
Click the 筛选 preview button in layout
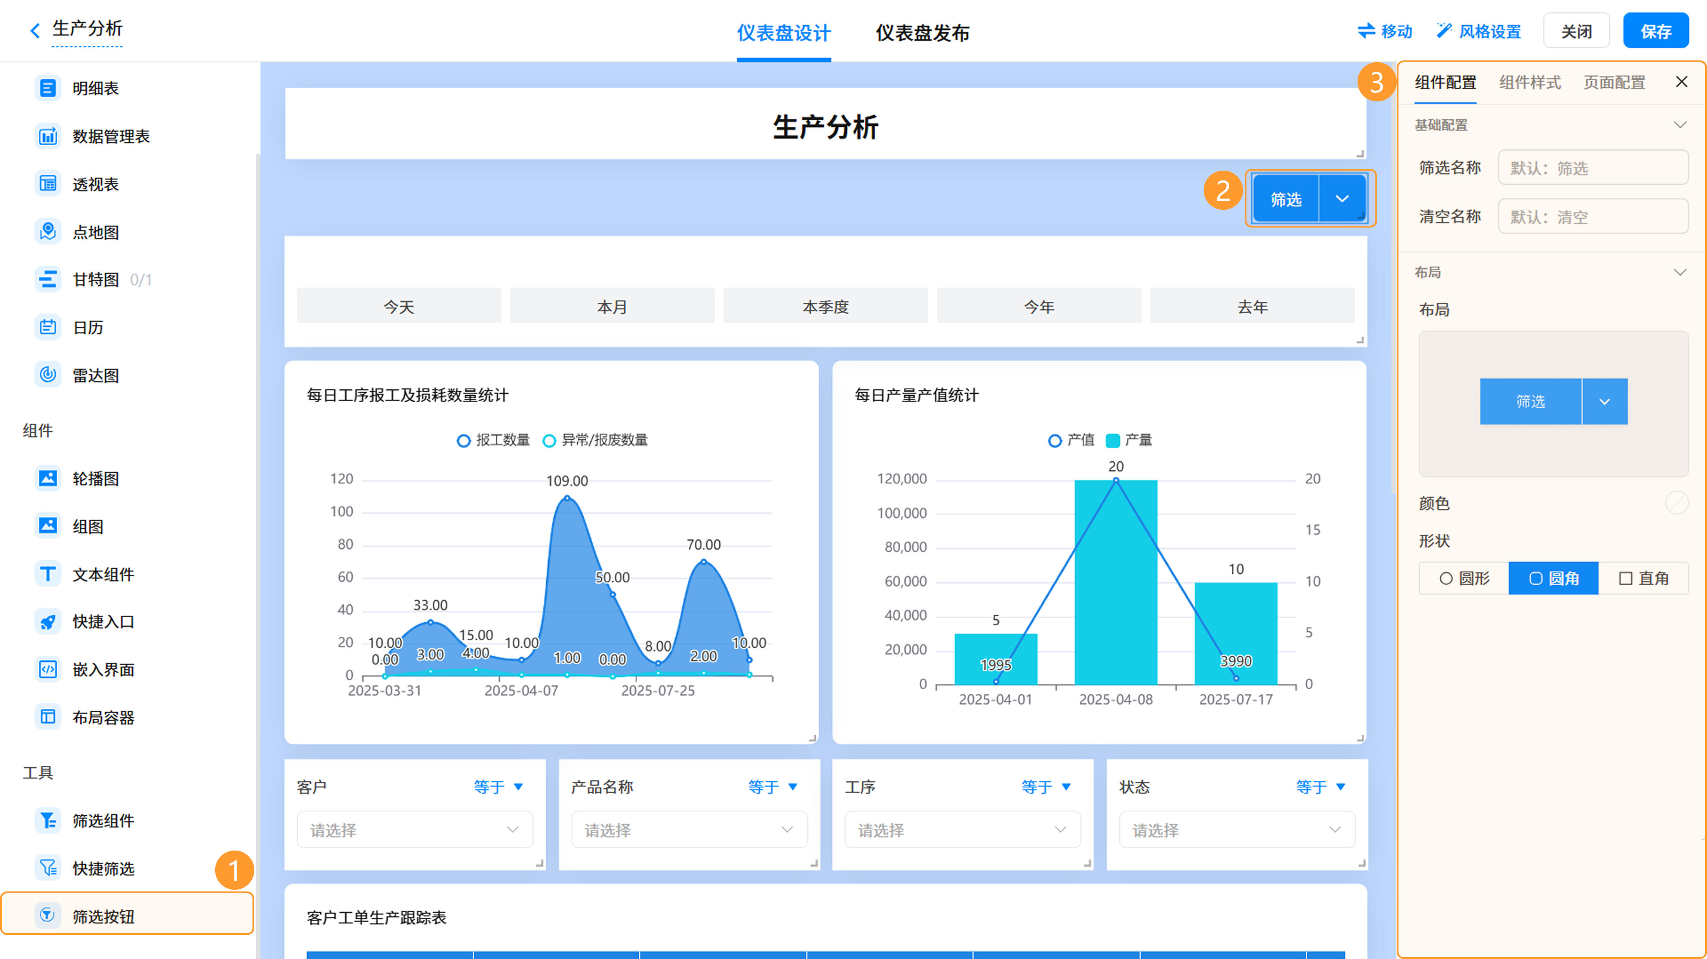pos(1530,401)
